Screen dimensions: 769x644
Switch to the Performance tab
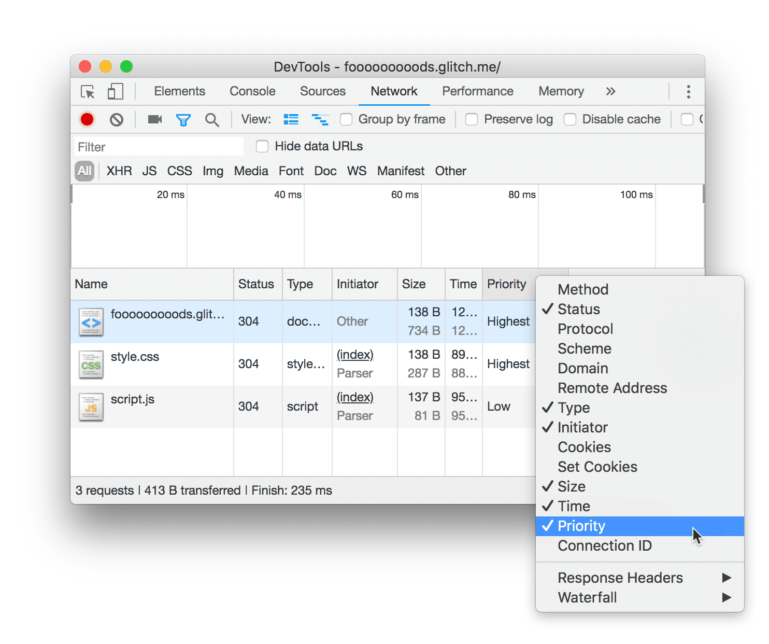(x=477, y=91)
